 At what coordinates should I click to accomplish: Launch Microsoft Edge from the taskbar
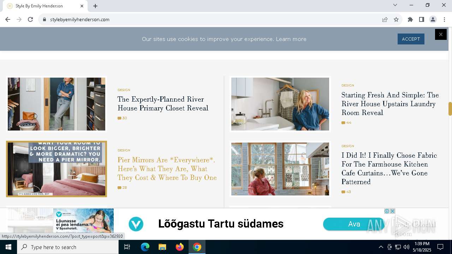pos(145,247)
